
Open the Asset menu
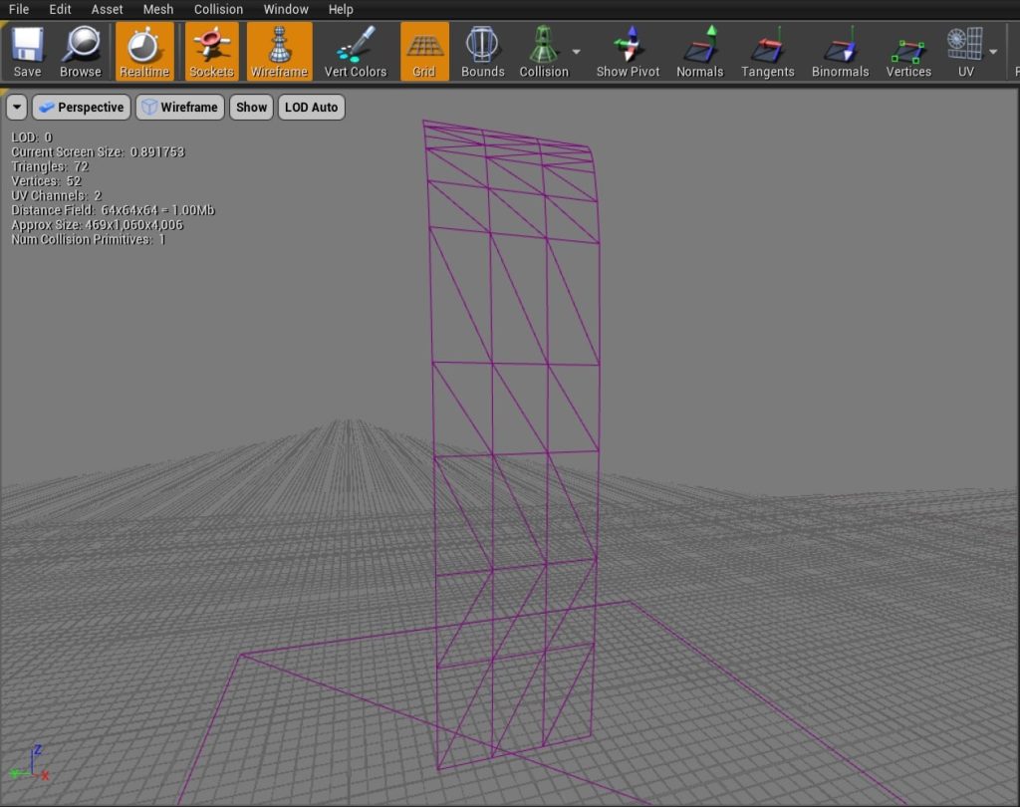107,9
